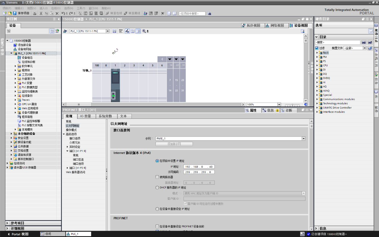Open the device selector PLC_1 dropdown
The image size is (379, 237).
108,31
